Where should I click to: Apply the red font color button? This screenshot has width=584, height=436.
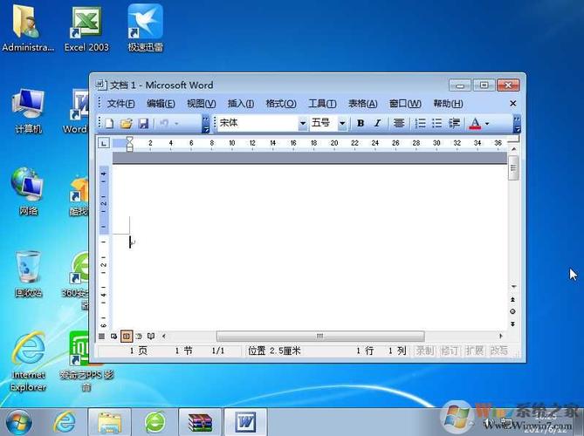tap(475, 123)
